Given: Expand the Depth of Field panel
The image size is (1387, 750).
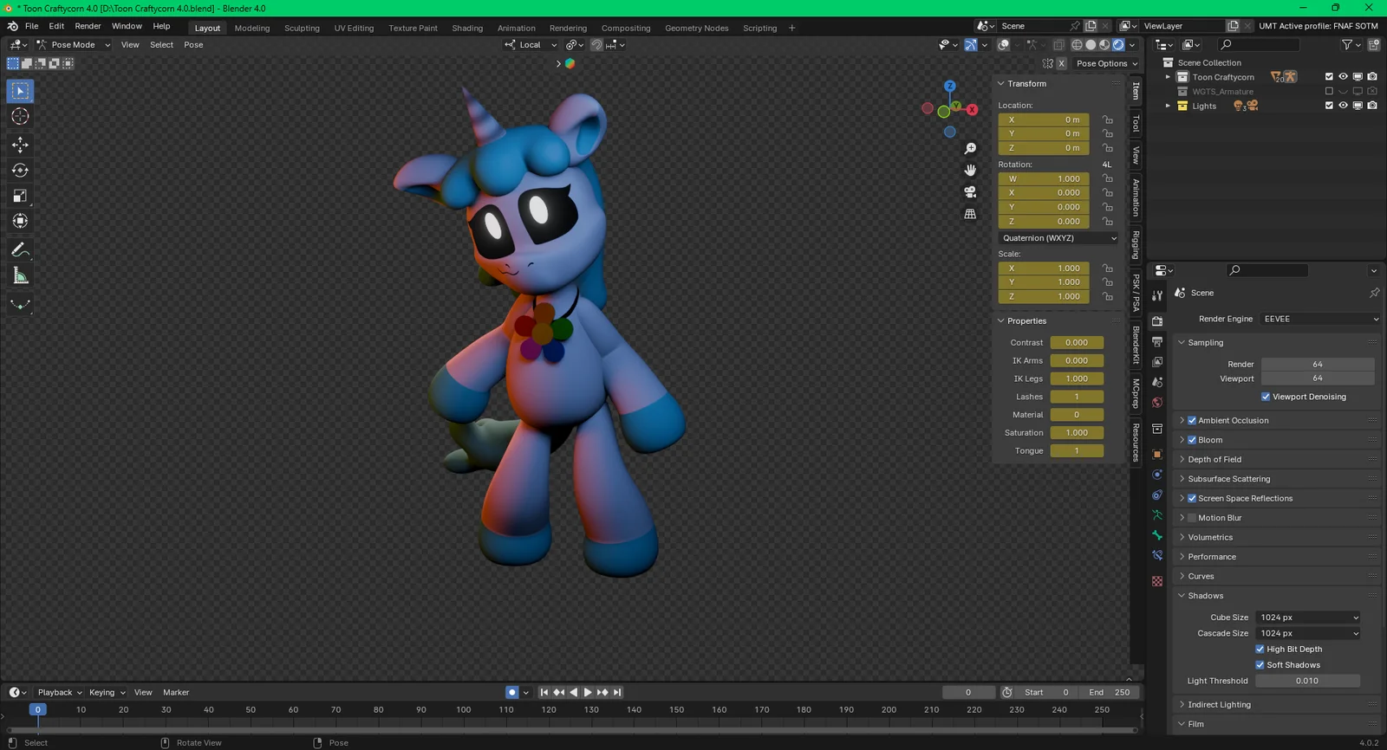Looking at the screenshot, I should [x=1214, y=460].
